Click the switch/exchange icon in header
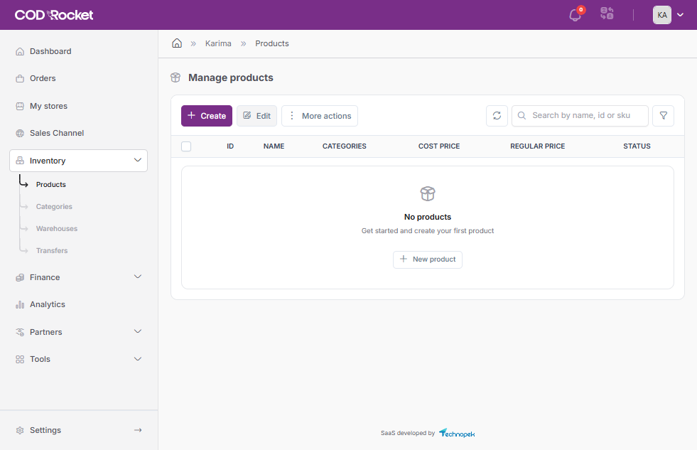The height and width of the screenshot is (450, 697). coord(607,14)
